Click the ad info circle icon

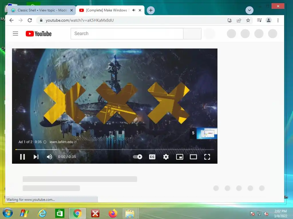tap(45, 142)
